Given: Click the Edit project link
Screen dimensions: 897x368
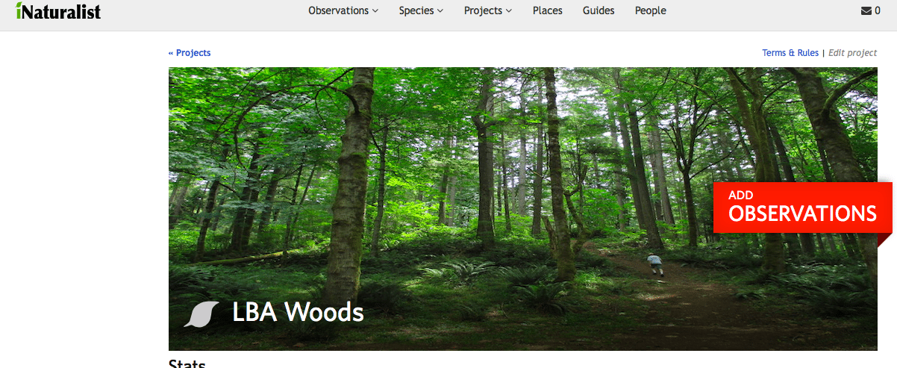Looking at the screenshot, I should [x=853, y=53].
